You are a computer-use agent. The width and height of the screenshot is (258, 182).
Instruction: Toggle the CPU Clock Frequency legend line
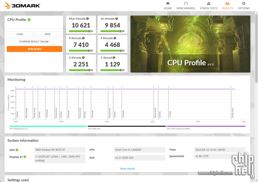pos(206,126)
